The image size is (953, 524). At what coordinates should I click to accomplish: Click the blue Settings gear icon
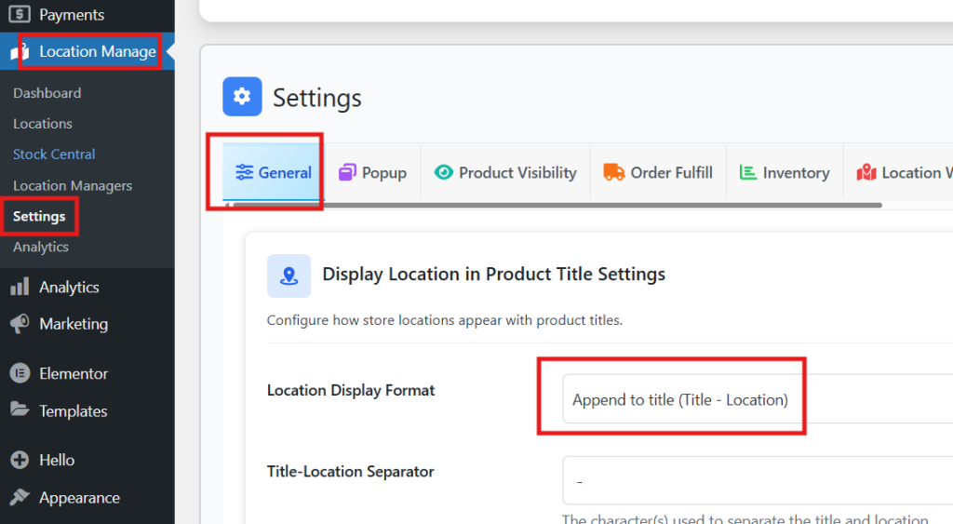pyautogui.click(x=242, y=97)
